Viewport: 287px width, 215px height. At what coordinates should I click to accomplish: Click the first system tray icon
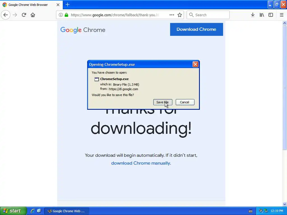[x=261, y=211]
